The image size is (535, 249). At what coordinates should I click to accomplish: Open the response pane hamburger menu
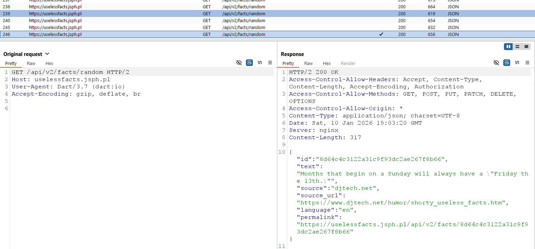point(527,63)
